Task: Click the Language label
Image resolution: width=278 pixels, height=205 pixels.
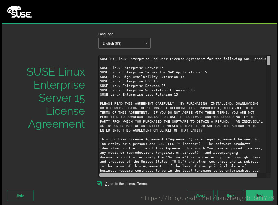Action: pos(106,34)
